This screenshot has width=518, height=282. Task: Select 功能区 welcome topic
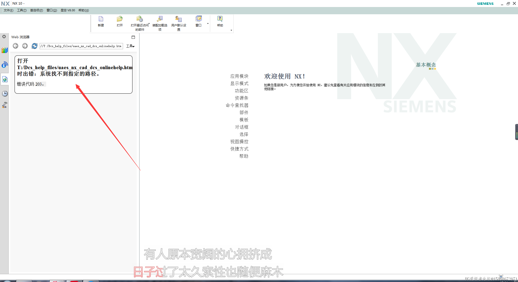click(241, 91)
